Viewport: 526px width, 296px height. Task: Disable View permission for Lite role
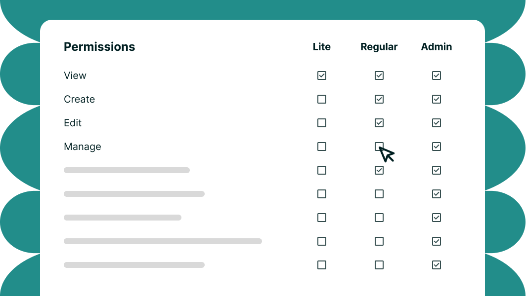click(322, 75)
